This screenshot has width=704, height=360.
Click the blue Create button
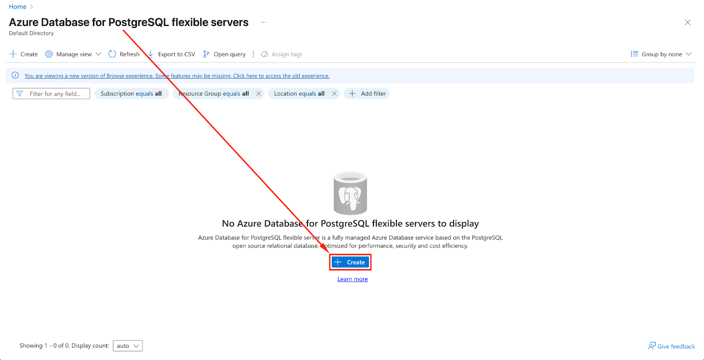(x=350, y=262)
